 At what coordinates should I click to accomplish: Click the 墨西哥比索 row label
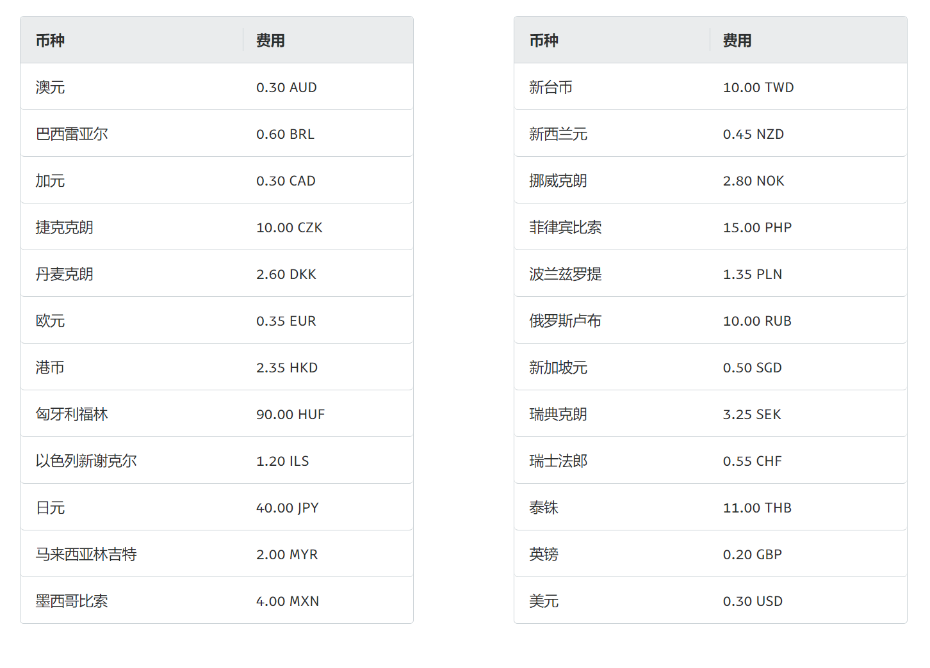coord(72,601)
